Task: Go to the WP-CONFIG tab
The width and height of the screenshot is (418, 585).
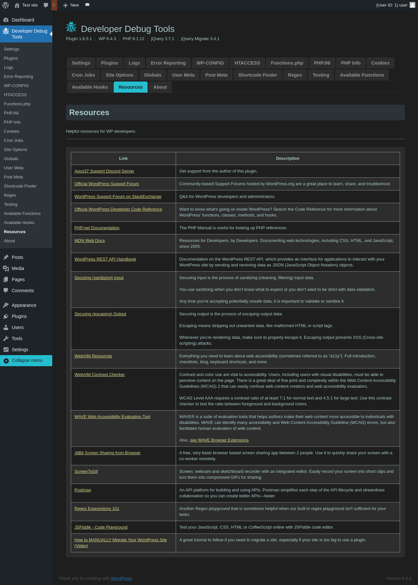Action: pos(210,63)
